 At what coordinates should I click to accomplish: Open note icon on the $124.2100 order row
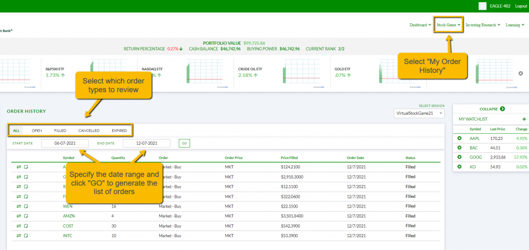[26, 167]
